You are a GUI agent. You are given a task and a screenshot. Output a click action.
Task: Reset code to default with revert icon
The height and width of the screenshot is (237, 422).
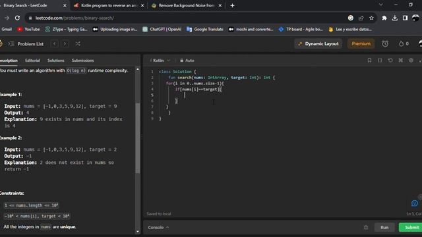[x=390, y=61]
